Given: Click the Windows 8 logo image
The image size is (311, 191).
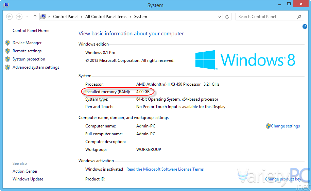Looking at the screenshot, I should coord(245,60).
